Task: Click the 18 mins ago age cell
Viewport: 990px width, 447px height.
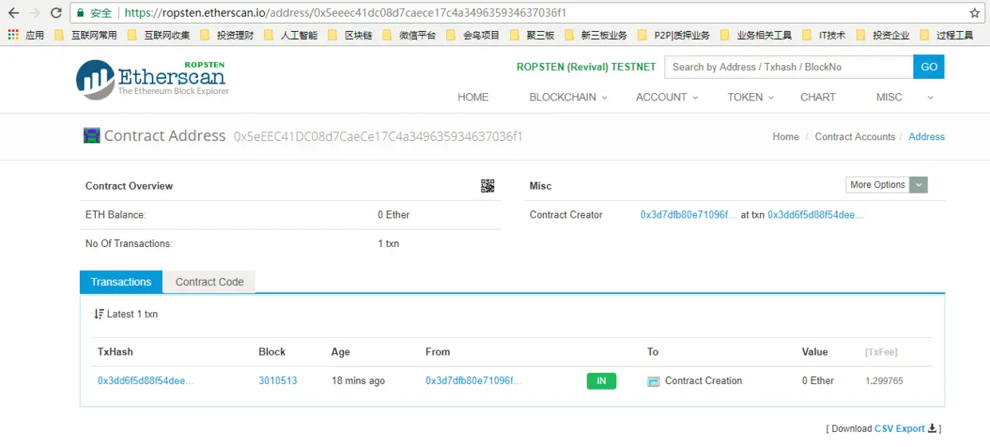Action: (x=358, y=381)
